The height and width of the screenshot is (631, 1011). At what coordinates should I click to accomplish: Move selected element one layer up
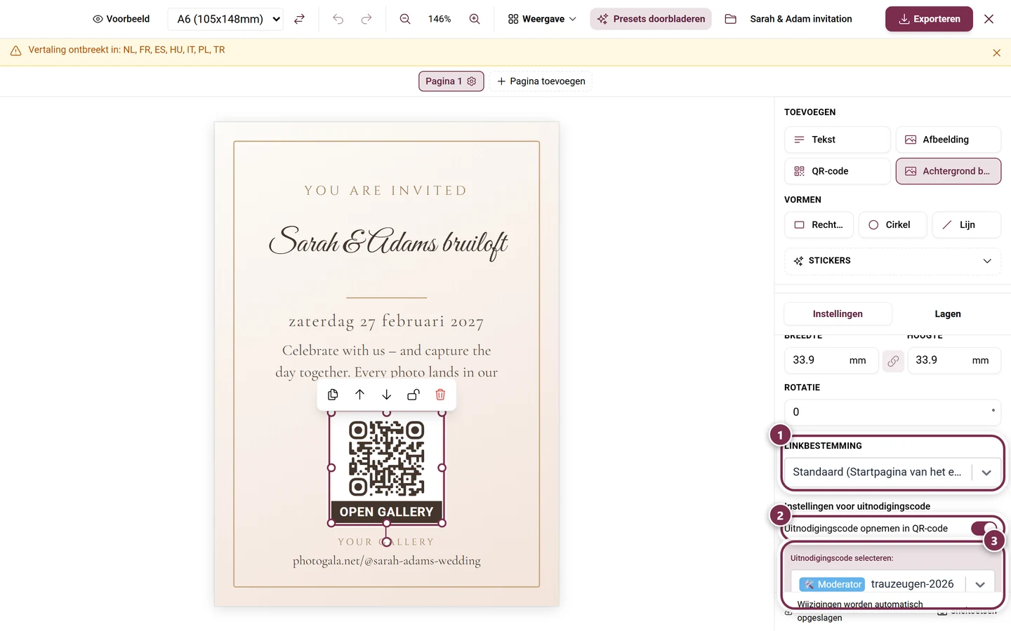tap(359, 395)
